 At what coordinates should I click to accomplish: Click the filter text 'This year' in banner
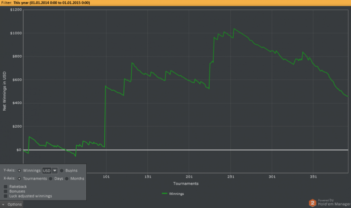21,2
